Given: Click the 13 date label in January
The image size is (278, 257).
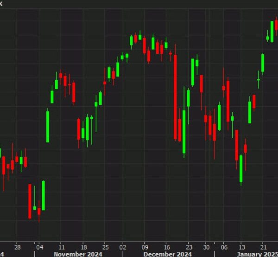Looking at the screenshot, I should [241, 247].
